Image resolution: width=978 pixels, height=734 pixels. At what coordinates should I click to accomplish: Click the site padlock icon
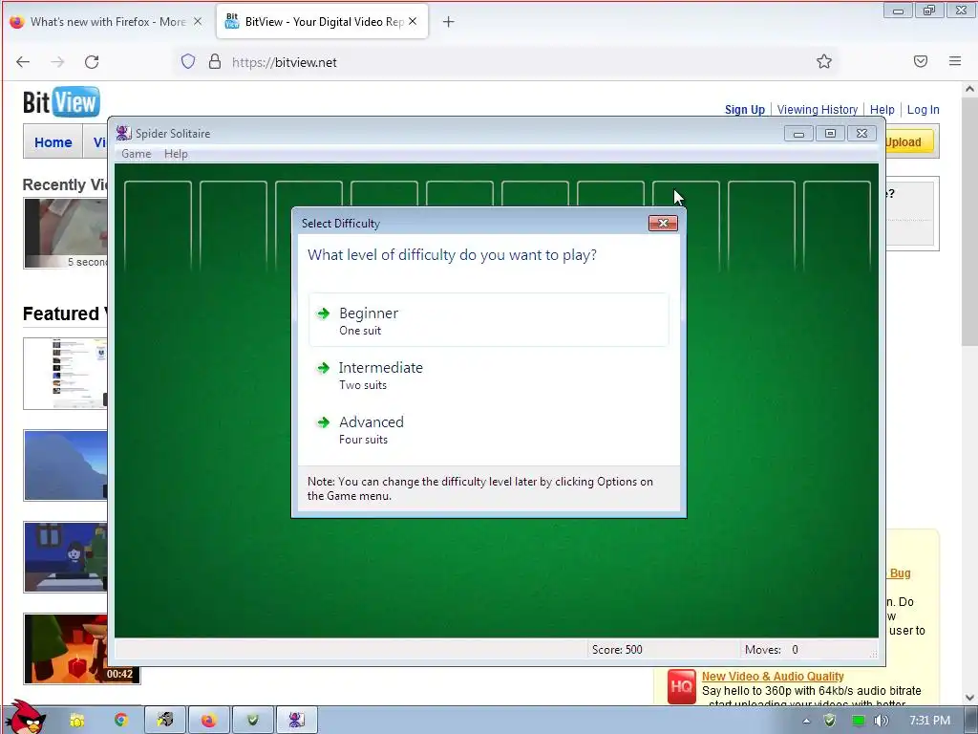coord(215,61)
